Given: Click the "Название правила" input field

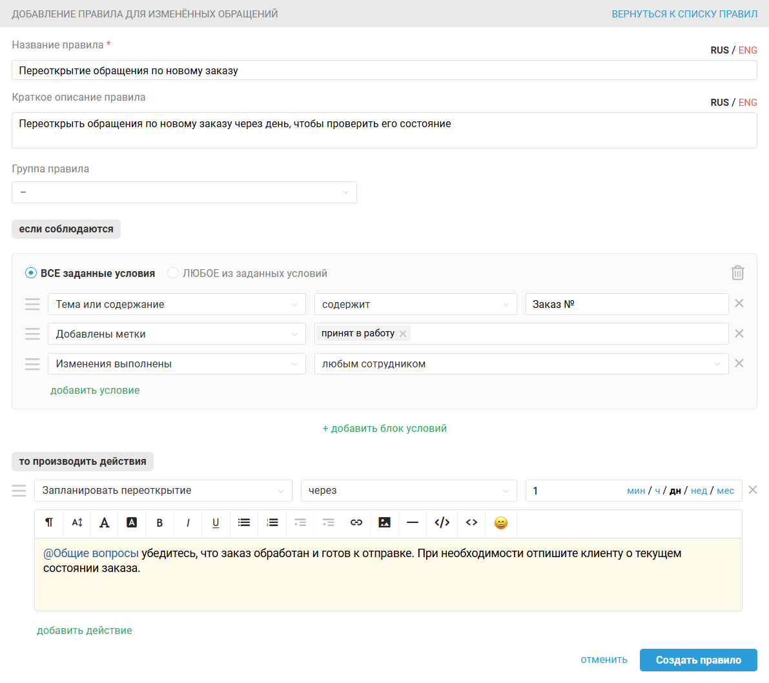Looking at the screenshot, I should [384, 70].
